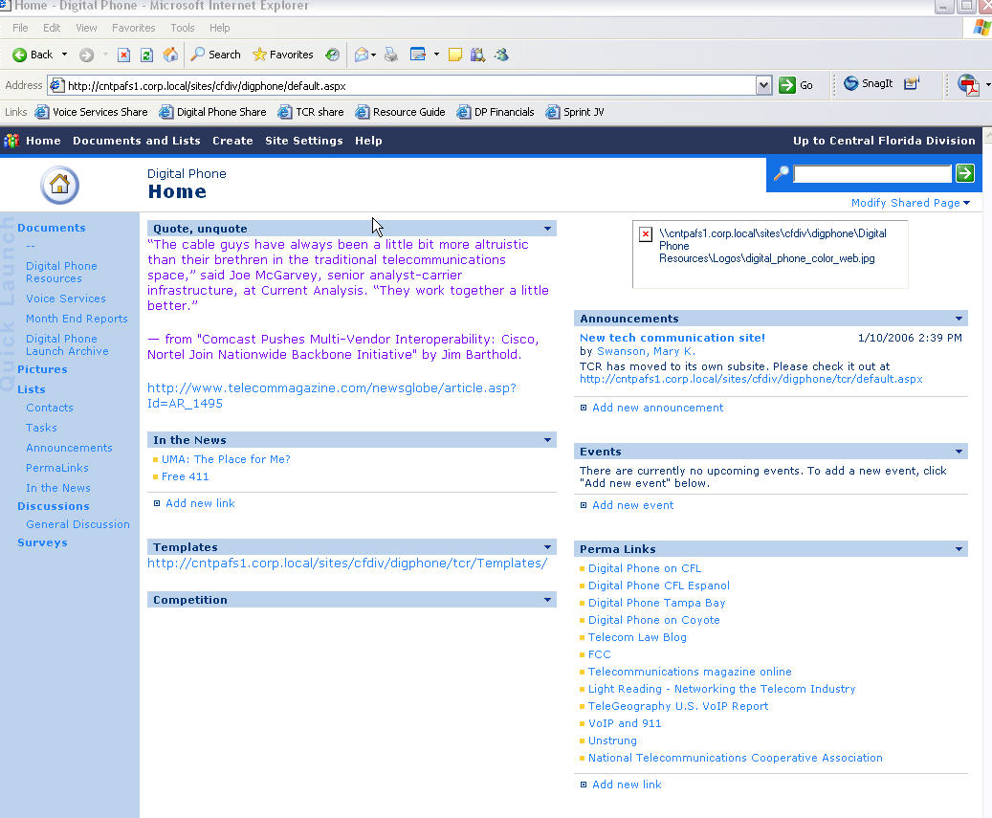Open the Edit menu
Screen dimensions: 992x818
[52, 28]
